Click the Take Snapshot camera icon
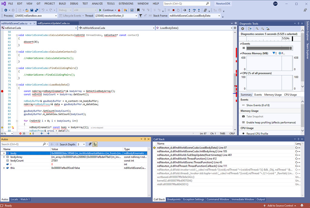Screen dimensions: 310x208 (243, 117)
